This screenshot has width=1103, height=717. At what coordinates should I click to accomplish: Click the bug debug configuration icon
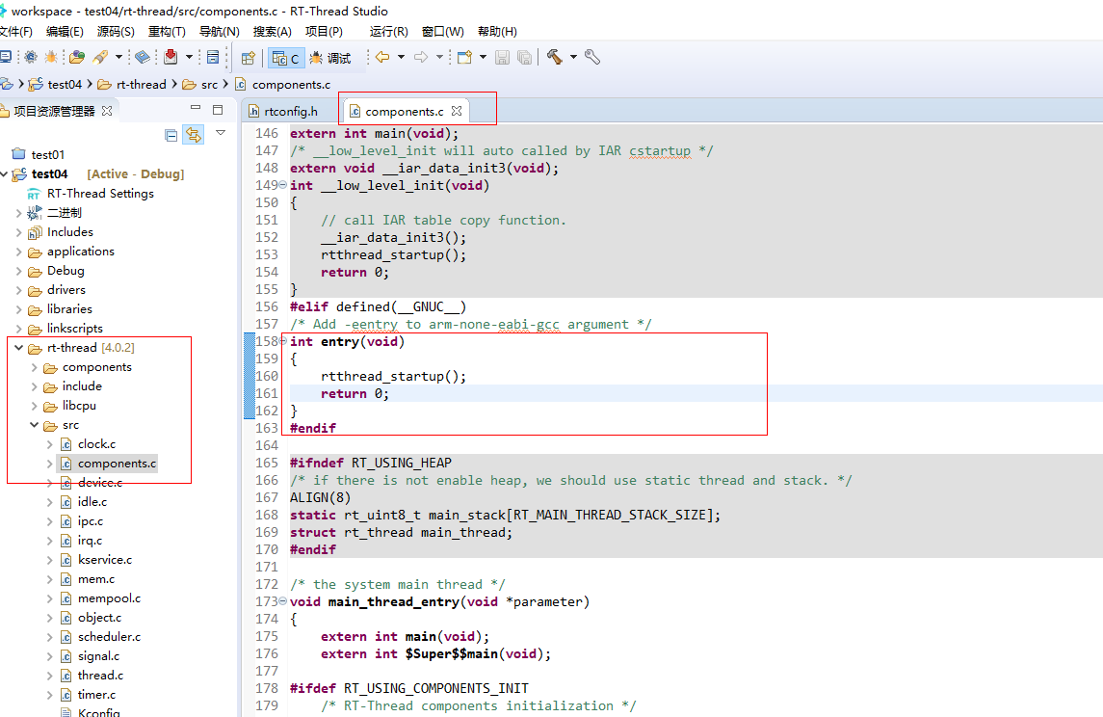51,57
